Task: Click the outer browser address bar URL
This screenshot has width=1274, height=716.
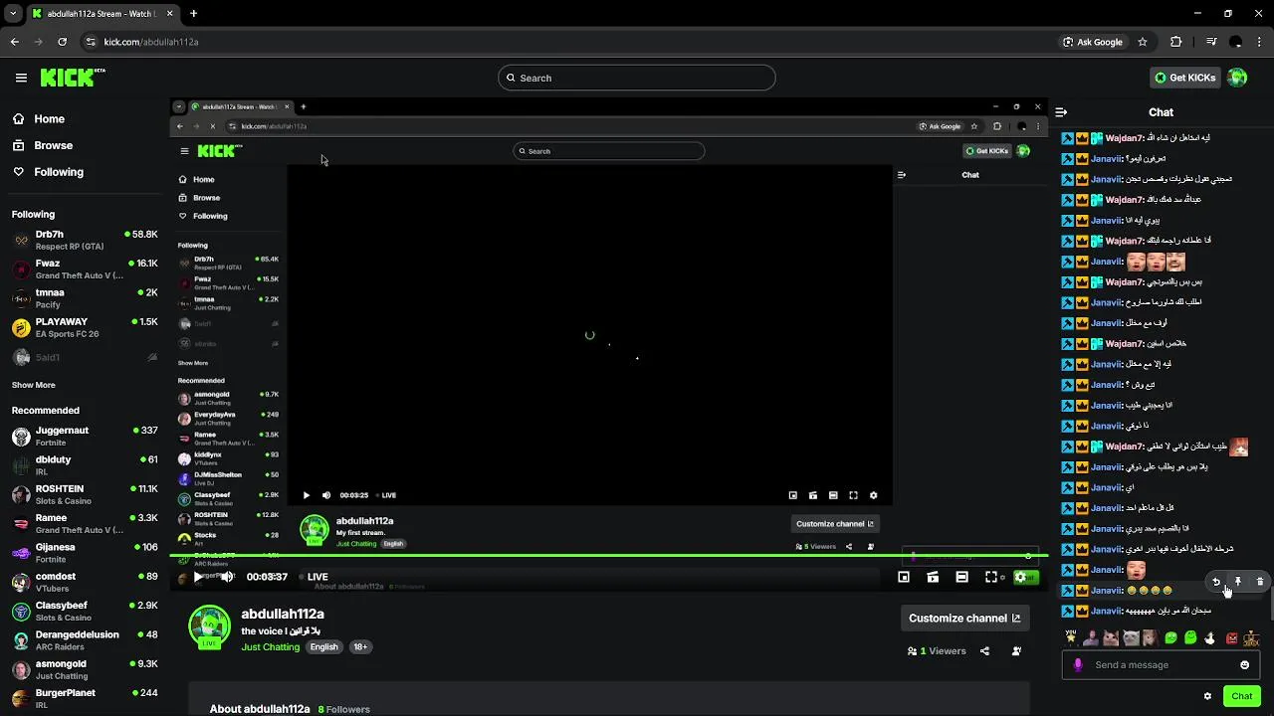Action: [x=151, y=42]
